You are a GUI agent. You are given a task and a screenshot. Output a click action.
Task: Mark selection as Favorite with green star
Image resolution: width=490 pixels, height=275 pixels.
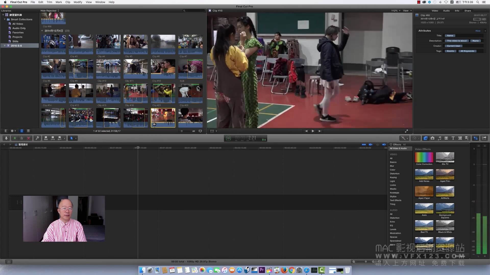[x=15, y=138]
